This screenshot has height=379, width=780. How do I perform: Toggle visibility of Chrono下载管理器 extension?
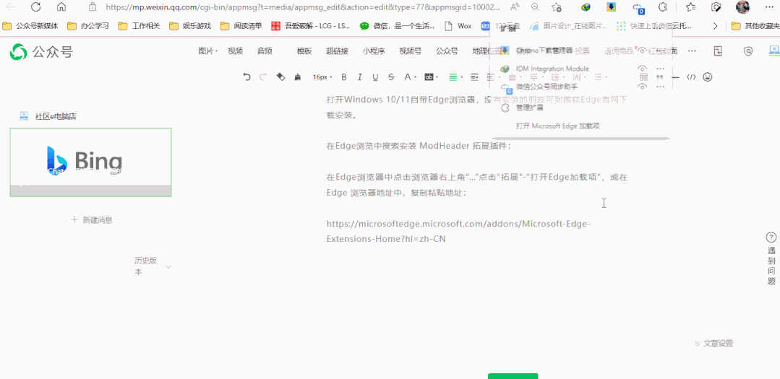point(643,50)
